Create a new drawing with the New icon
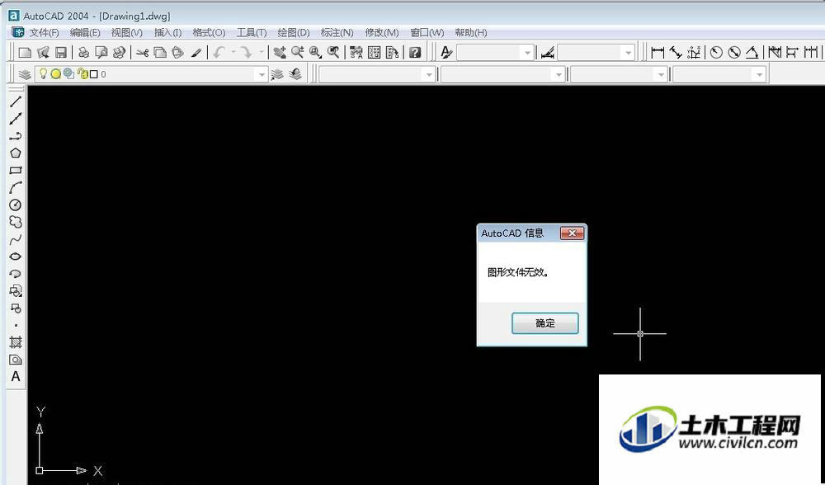The image size is (825, 485). pyautogui.click(x=25, y=52)
